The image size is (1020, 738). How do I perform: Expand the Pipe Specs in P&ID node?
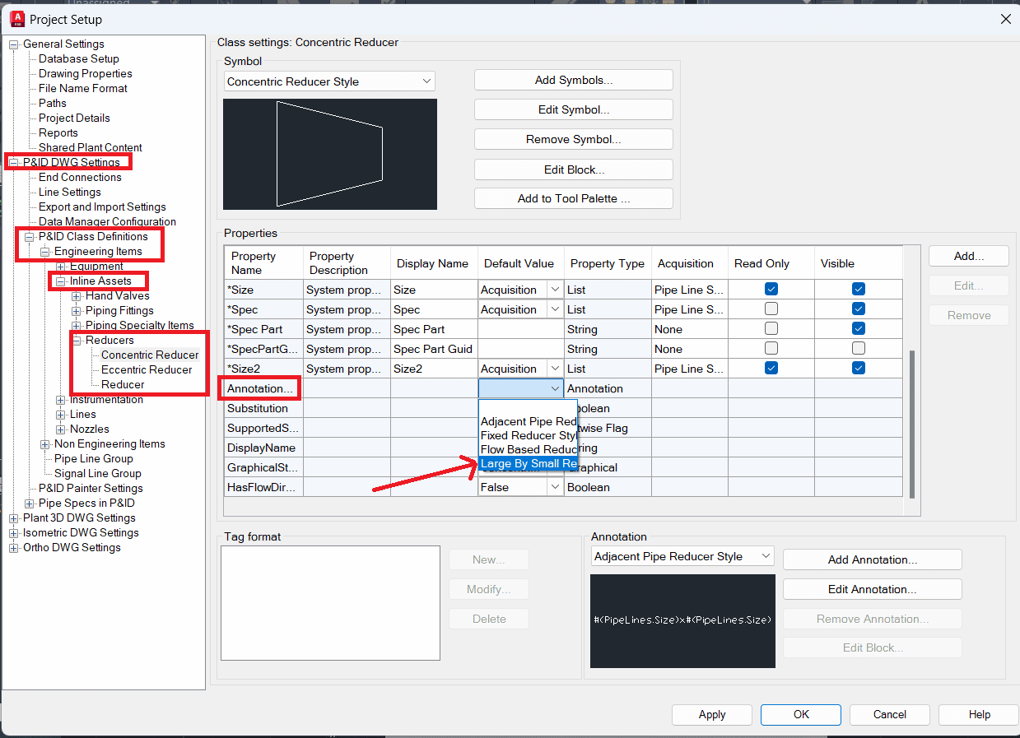(30, 503)
